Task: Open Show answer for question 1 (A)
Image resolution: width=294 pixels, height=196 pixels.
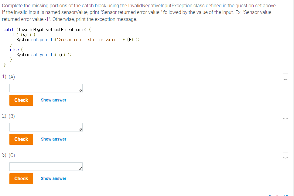Action: click(x=53, y=100)
